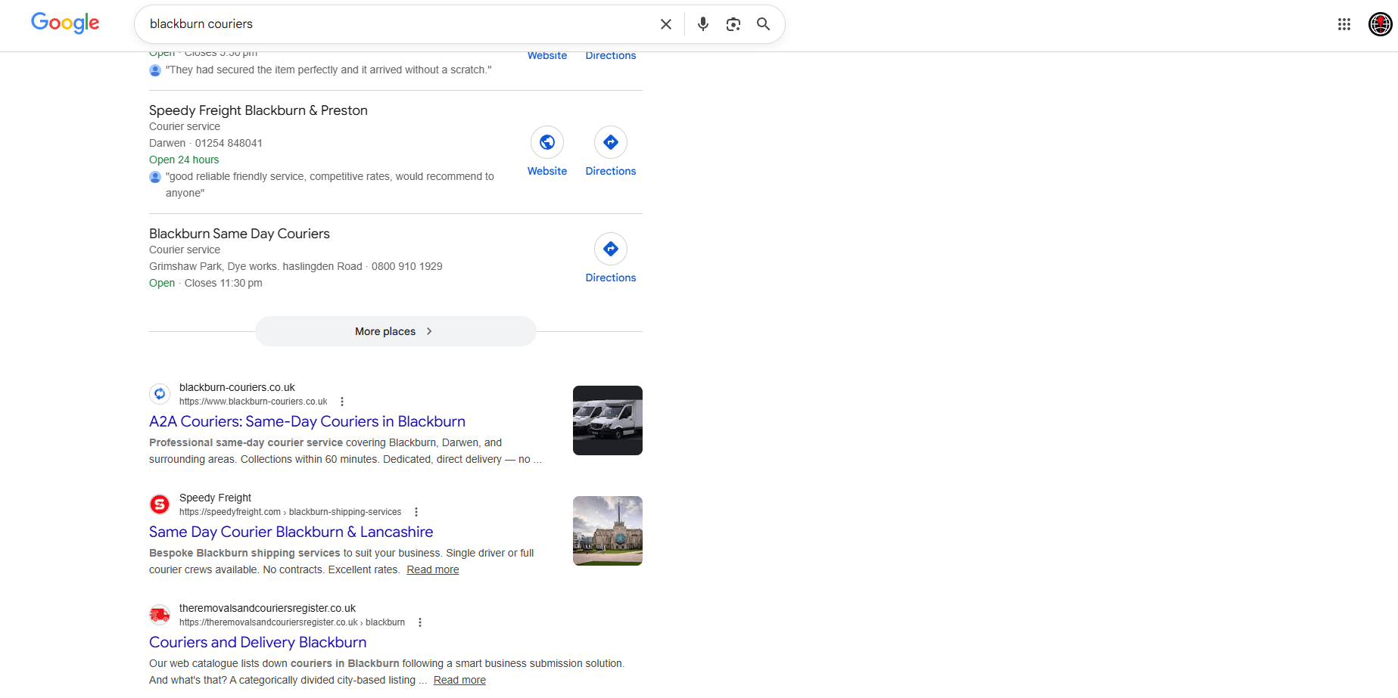Click Directions link in the top partial listing

tap(611, 56)
